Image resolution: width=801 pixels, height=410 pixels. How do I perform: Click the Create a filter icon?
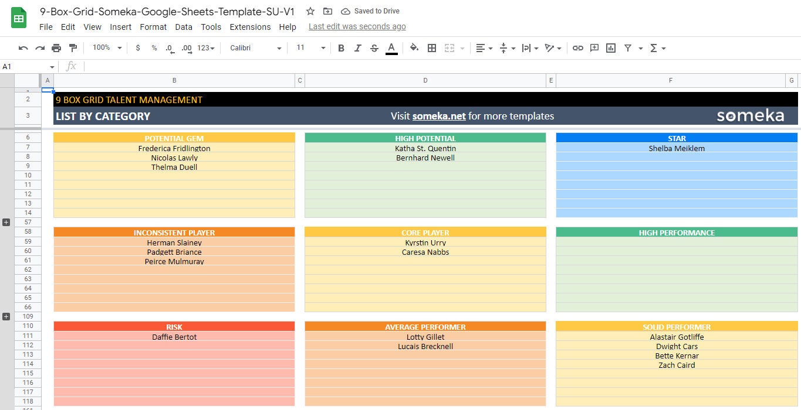627,47
